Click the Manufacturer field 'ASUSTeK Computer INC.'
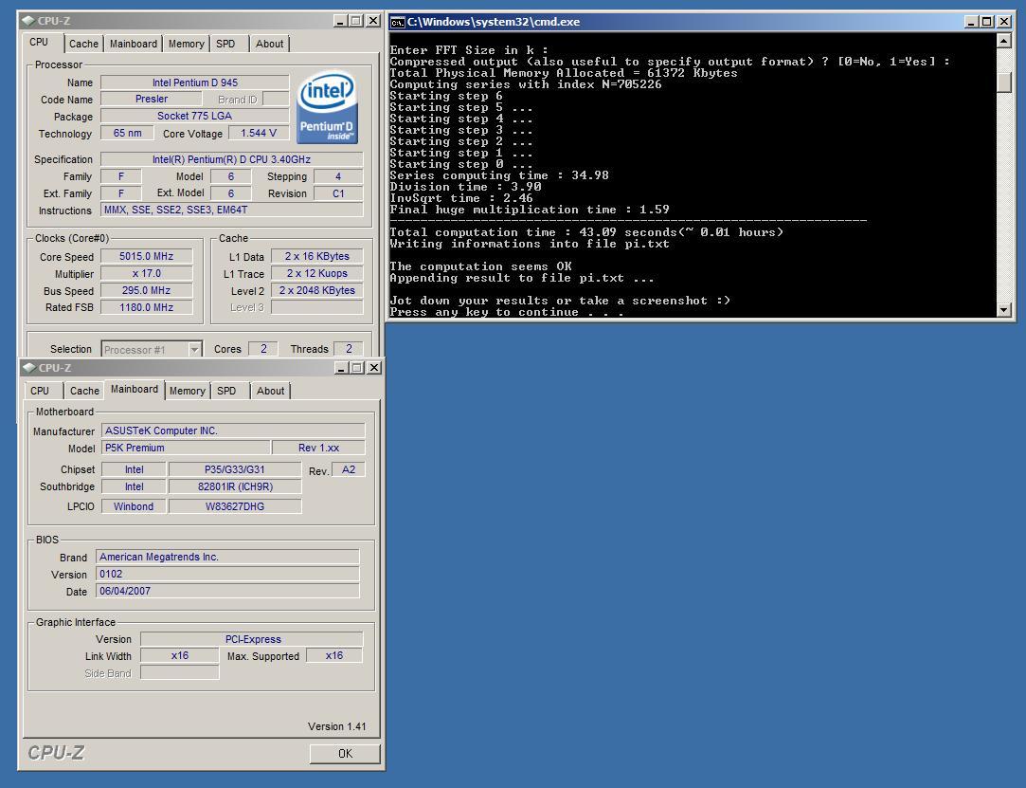 [233, 431]
